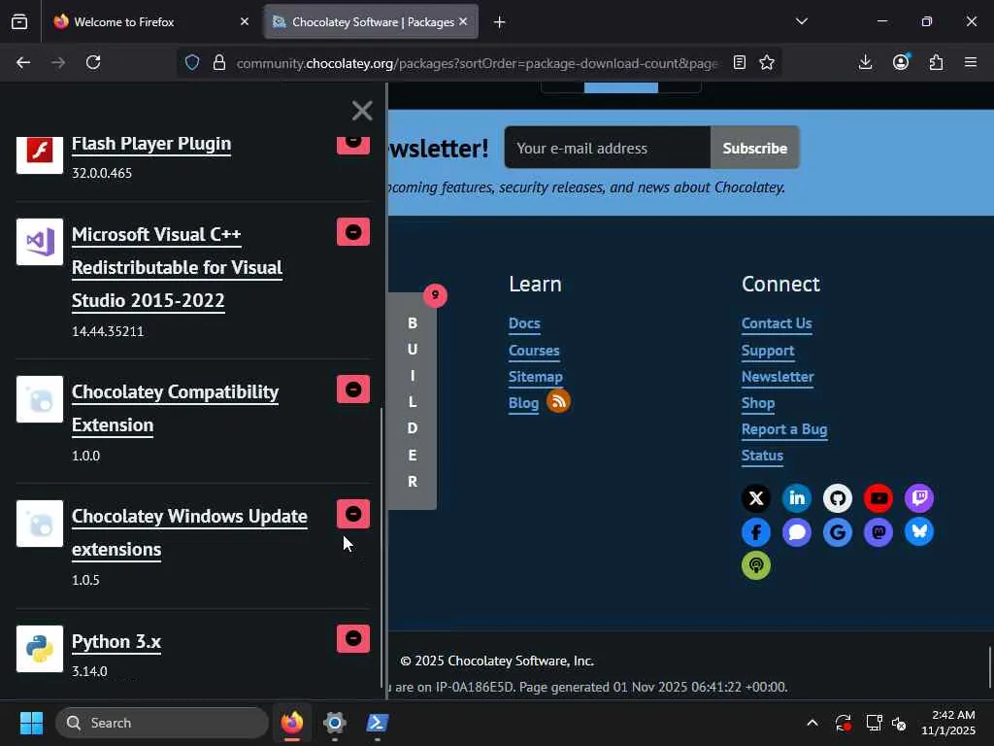
Task: View site security lock info
Action: [x=219, y=62]
